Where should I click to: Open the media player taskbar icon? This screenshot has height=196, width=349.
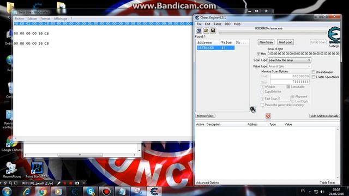pyautogui.click(x=58, y=191)
